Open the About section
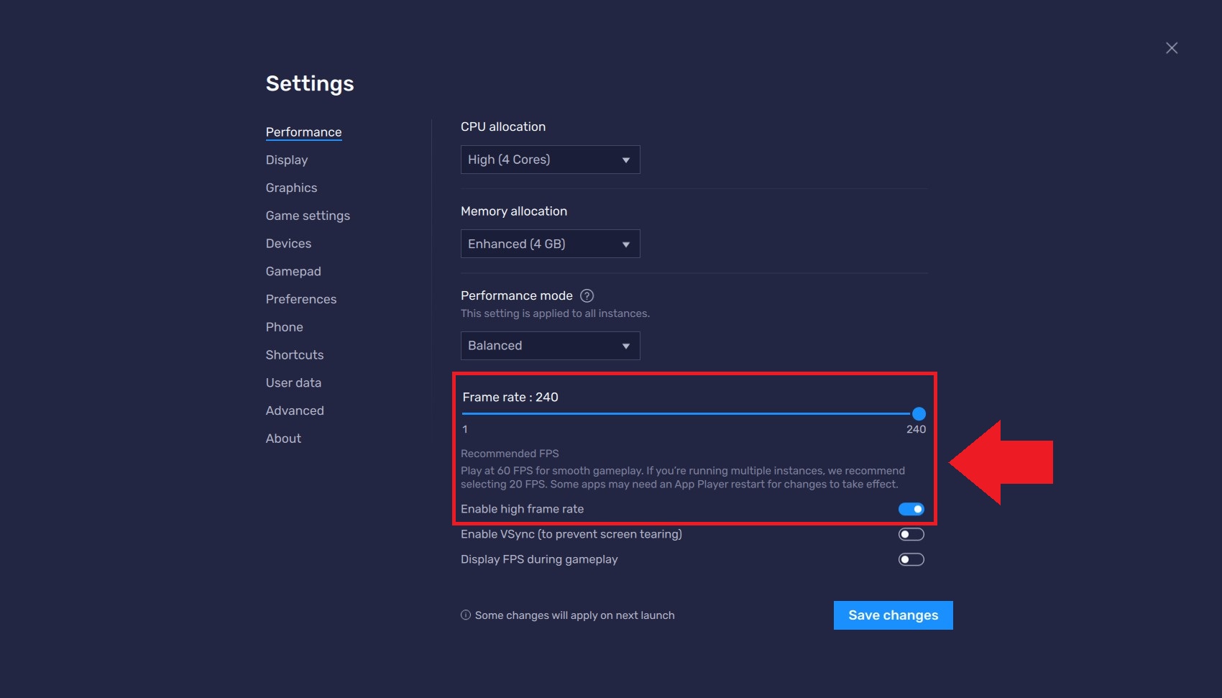1222x698 pixels. pyautogui.click(x=283, y=438)
